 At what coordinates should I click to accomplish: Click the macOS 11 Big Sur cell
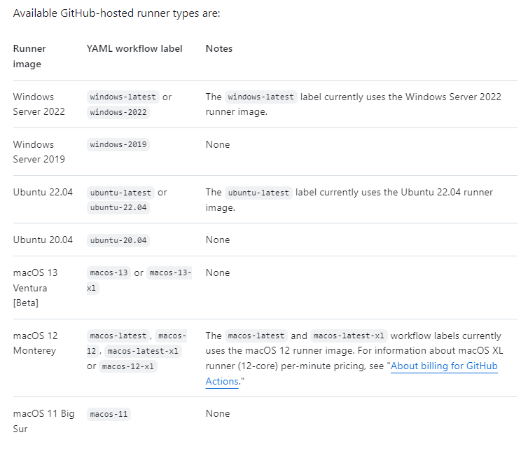pos(44,421)
